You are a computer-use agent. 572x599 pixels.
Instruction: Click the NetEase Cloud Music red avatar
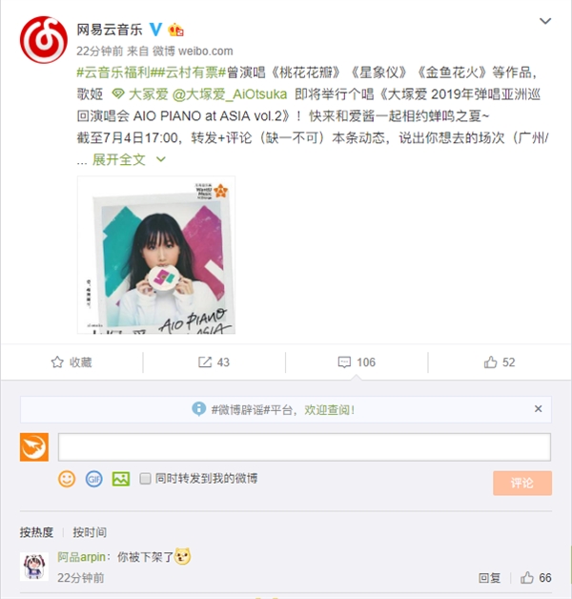click(x=44, y=39)
